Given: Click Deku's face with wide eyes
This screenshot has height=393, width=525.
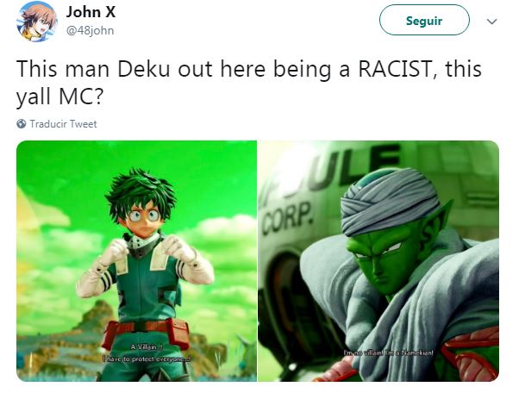Looking at the screenshot, I should tap(144, 216).
